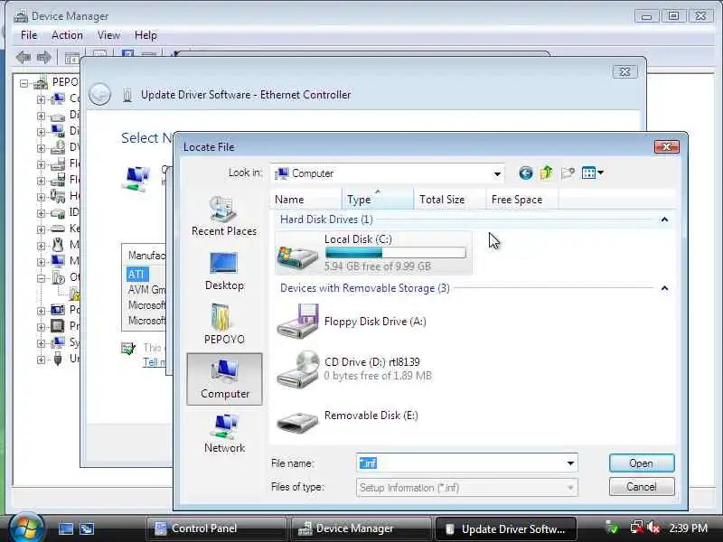Open the Views menu icon in Locate File
Image resolution: width=723 pixels, height=542 pixels.
(x=593, y=173)
